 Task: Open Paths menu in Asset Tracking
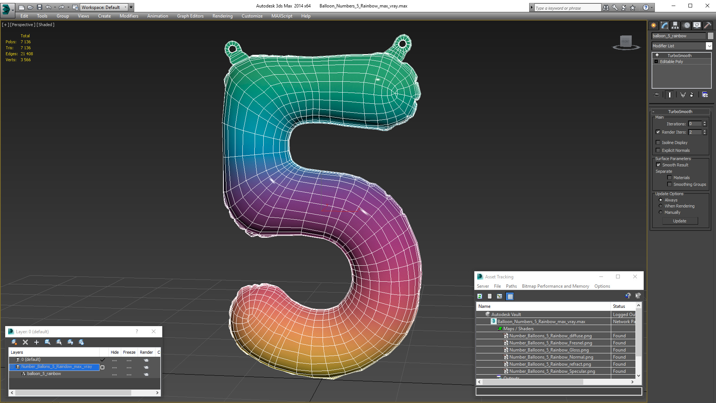[x=511, y=286]
